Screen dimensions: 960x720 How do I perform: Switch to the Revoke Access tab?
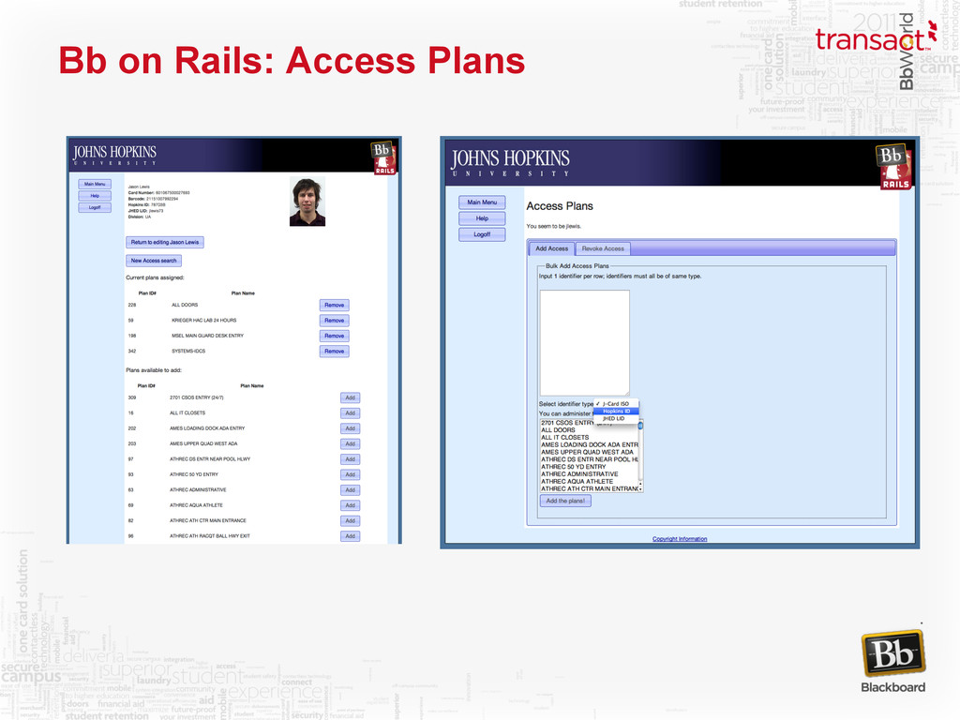coord(603,248)
